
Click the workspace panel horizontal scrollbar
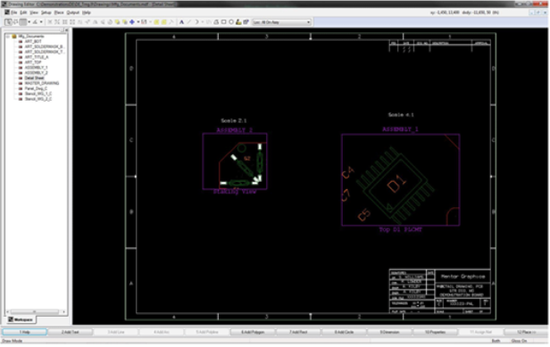tap(35, 312)
